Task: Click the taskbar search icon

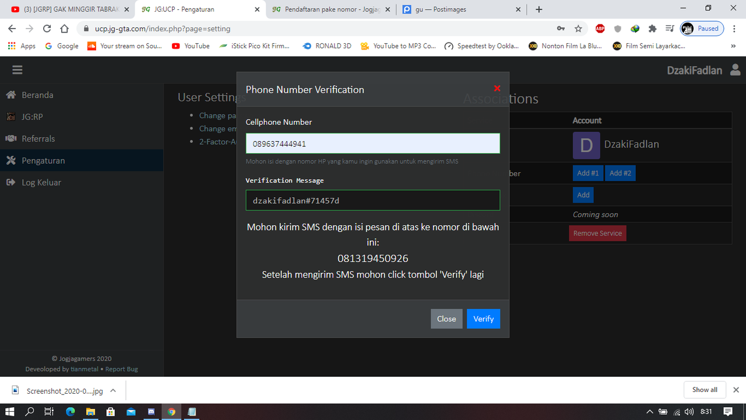Action: point(30,411)
